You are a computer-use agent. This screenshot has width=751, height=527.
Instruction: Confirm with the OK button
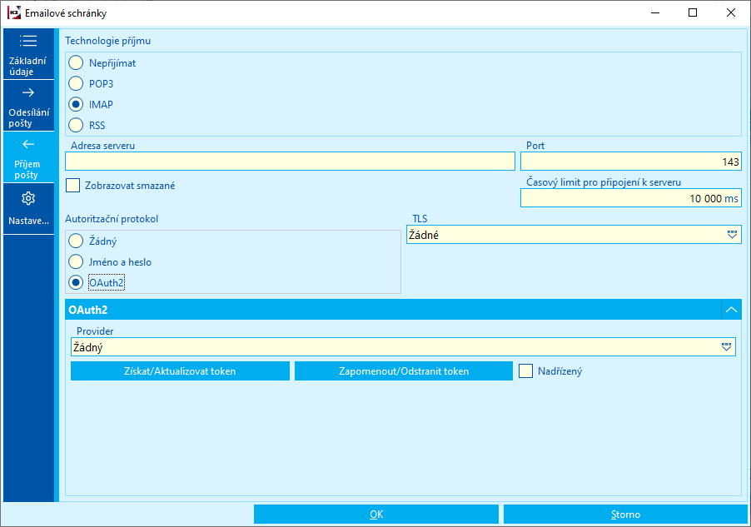376,514
